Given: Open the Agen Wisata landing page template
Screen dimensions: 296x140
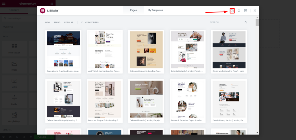Looking at the screenshot, I should 63,52.
